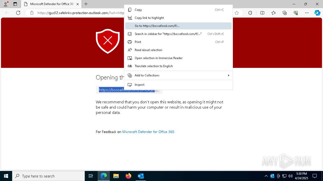323x181 pixels.
Task: Select Copy link to highlight
Action: 178,18
